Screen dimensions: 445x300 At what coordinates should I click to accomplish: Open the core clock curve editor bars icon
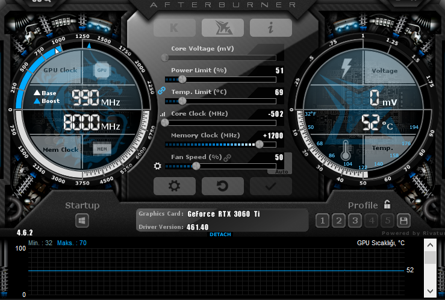click(x=163, y=114)
